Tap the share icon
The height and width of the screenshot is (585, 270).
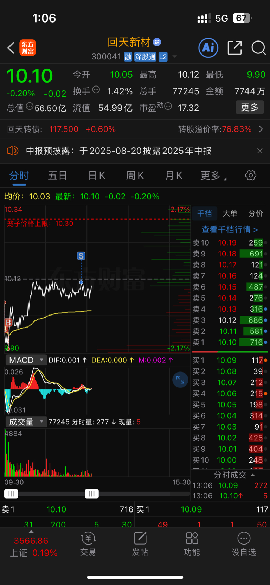point(235,48)
